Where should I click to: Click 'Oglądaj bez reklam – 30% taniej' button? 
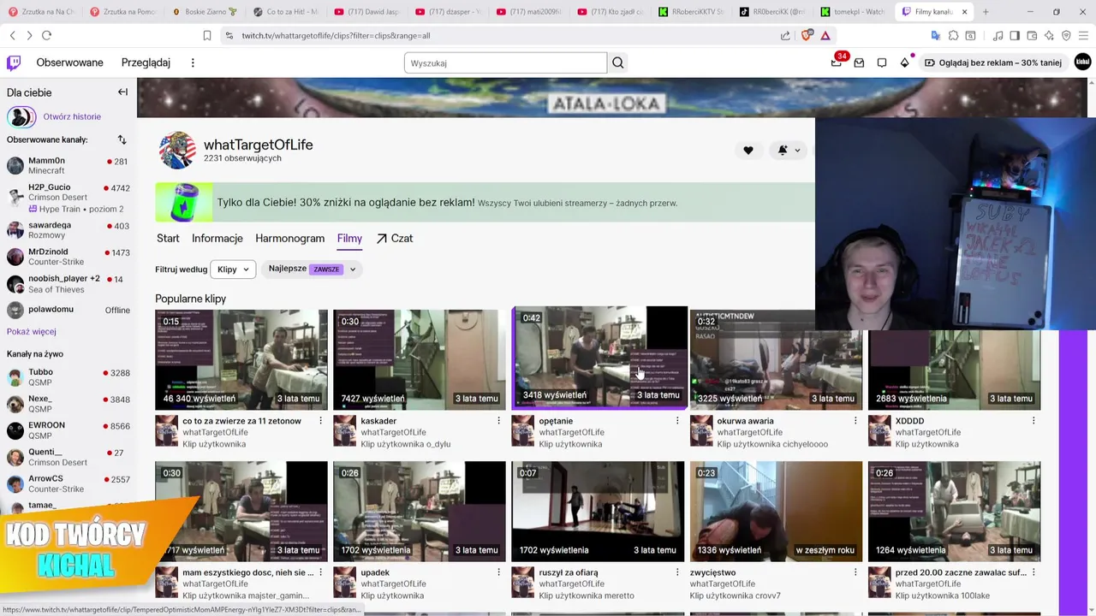coord(992,62)
